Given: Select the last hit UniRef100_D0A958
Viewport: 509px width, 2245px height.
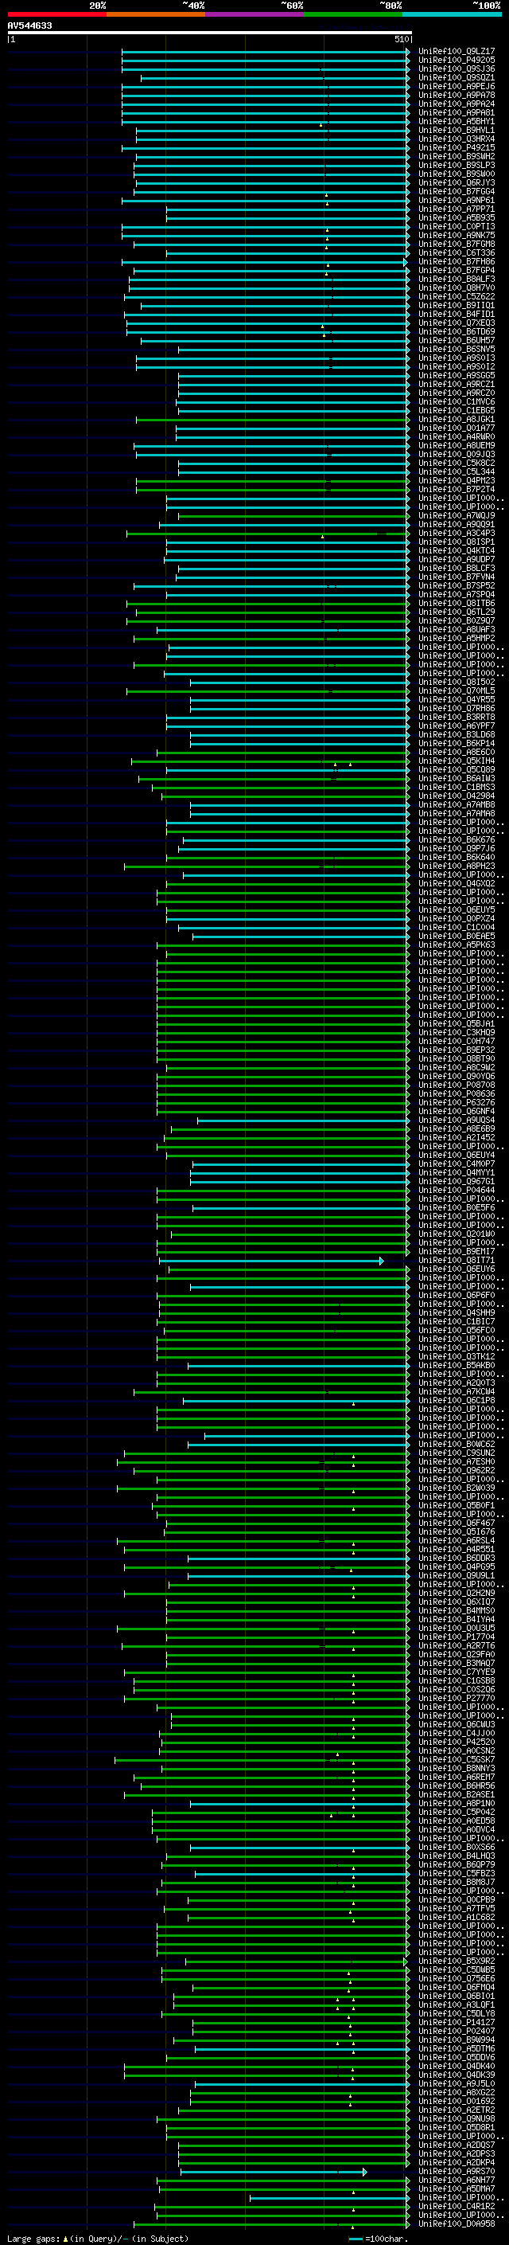Looking at the screenshot, I should point(457,2224).
